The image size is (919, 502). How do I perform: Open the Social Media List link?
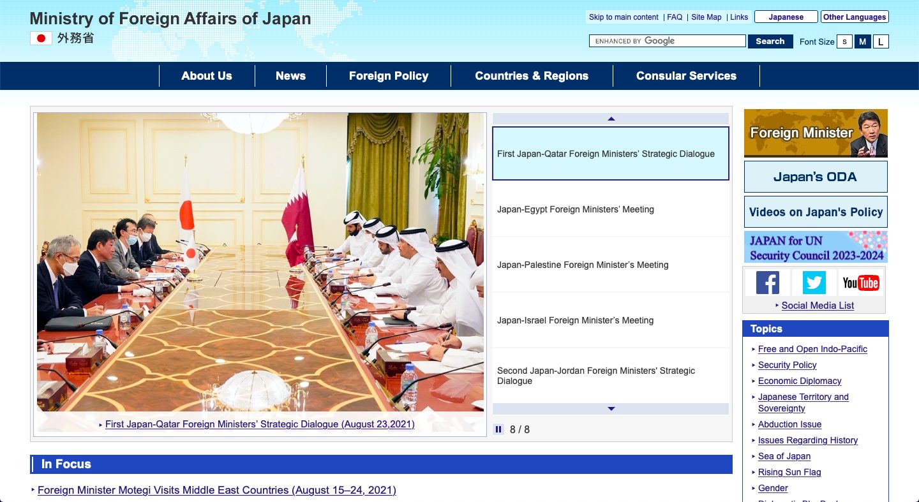click(818, 306)
